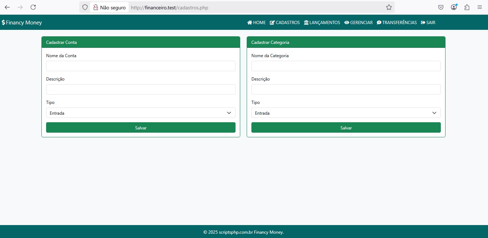Click Salvar in the Cadastrar Categoria form
The image size is (488, 238).
[x=346, y=128]
